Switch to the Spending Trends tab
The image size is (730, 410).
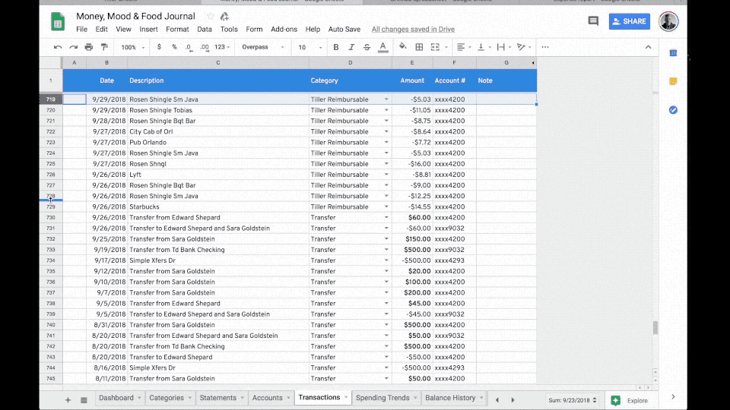(382, 398)
